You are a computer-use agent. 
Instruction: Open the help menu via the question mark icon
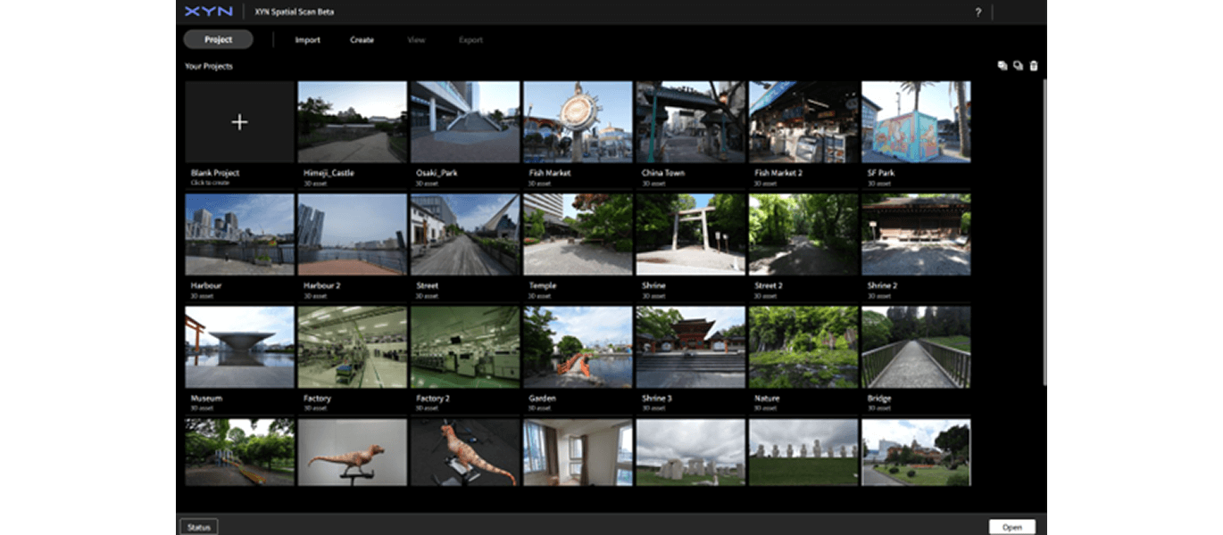point(978,12)
